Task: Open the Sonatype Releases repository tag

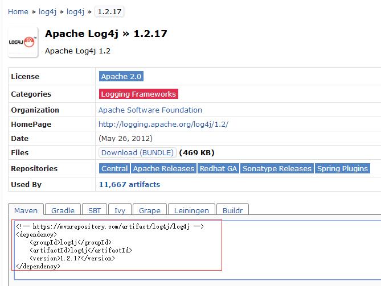Action: 277,168
